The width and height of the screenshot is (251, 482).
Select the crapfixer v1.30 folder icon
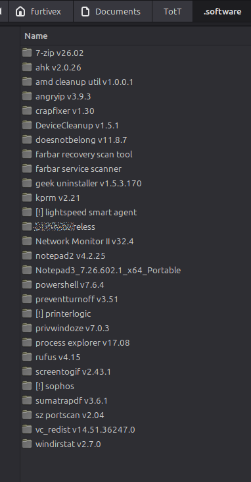coord(27,111)
